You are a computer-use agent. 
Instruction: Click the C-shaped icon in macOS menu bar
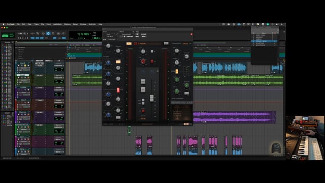244,24
